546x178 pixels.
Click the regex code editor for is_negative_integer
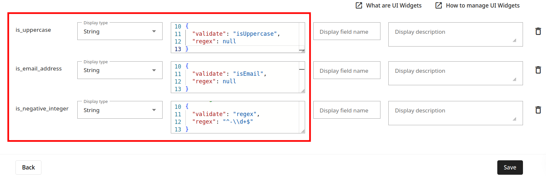pos(237,117)
